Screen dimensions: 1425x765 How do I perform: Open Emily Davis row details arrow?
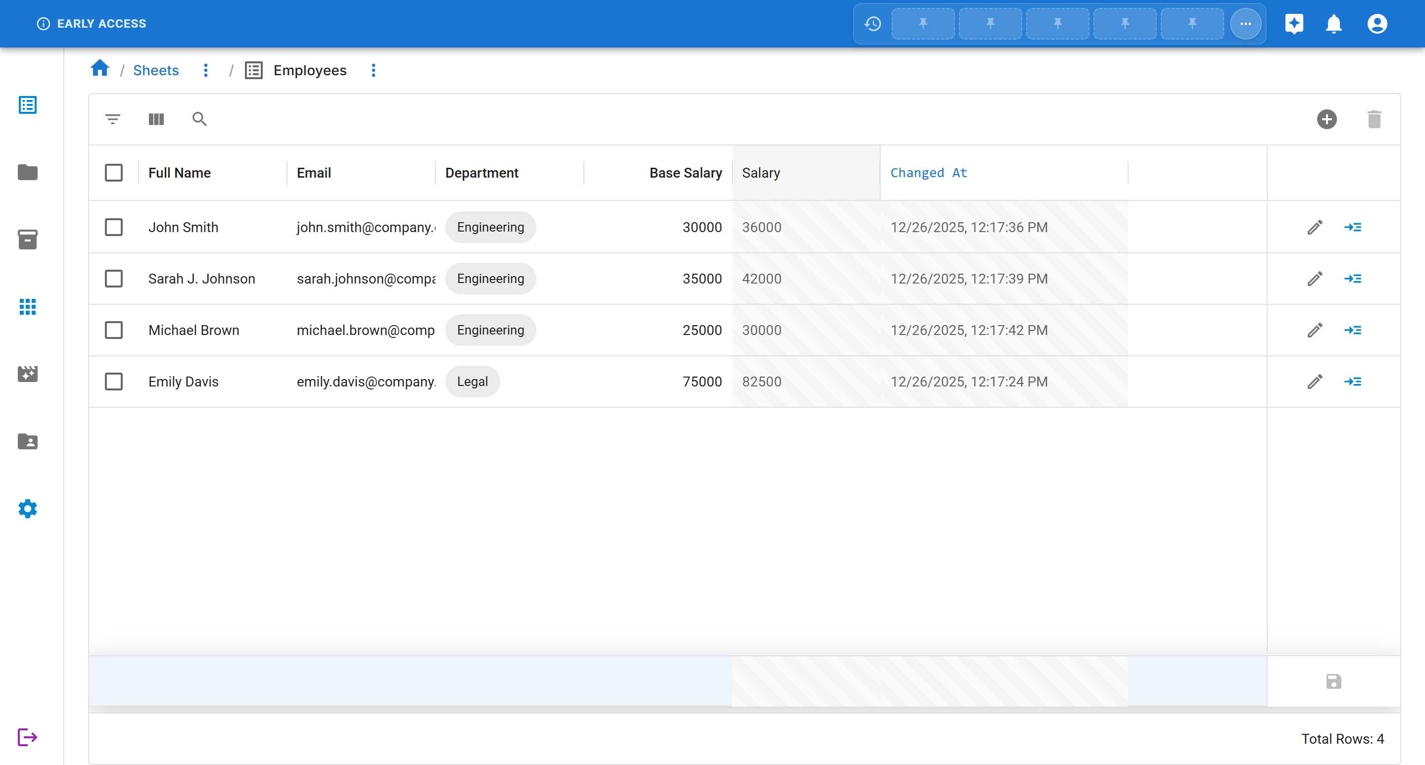(1353, 382)
